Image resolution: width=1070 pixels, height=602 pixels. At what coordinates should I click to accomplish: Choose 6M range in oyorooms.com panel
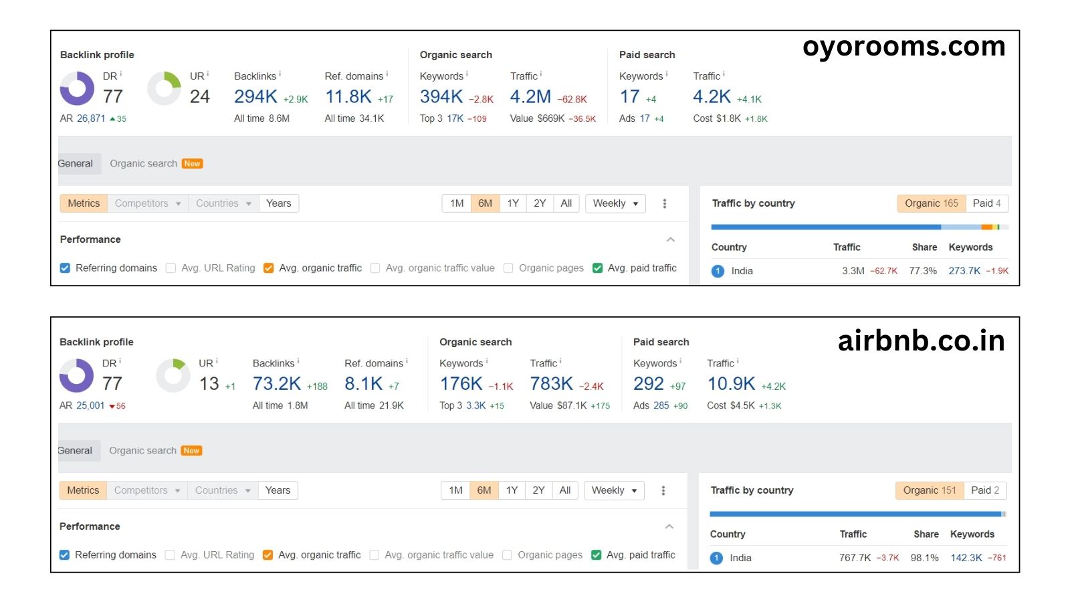[x=486, y=203]
